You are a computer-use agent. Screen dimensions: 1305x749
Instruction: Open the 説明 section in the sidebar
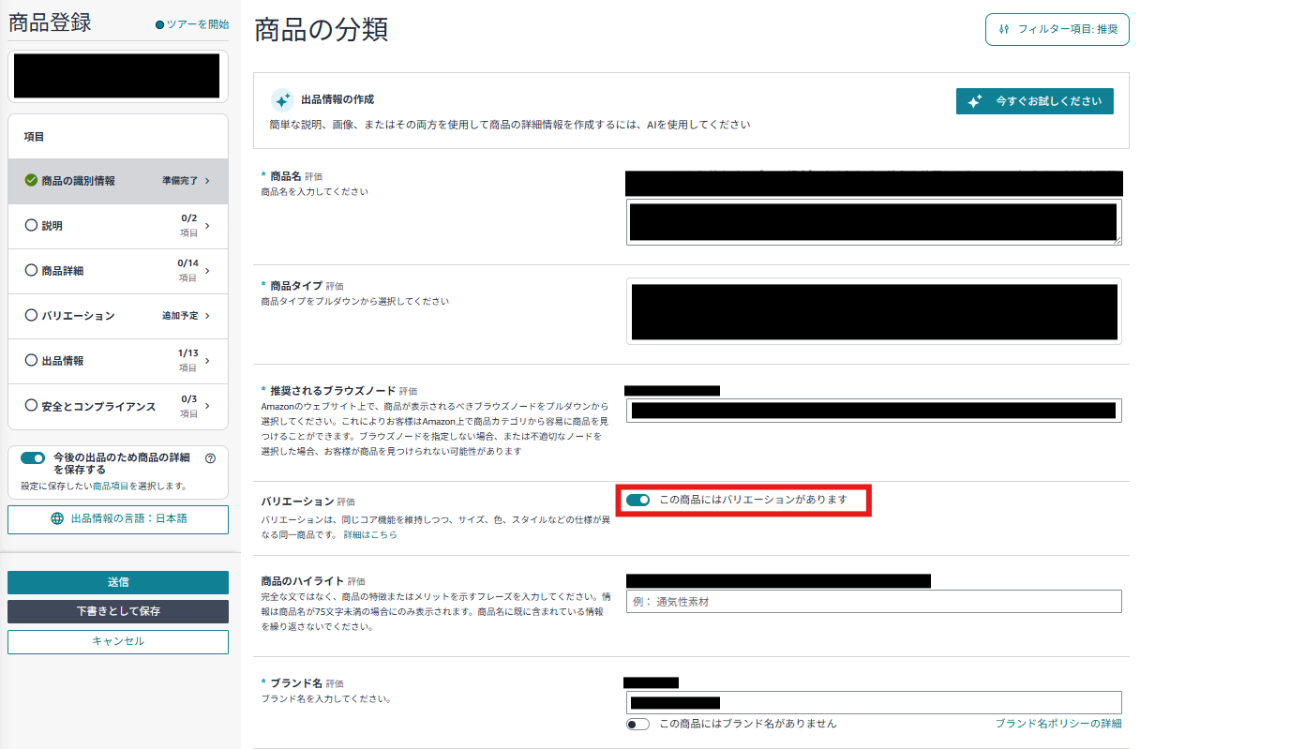coord(118,226)
